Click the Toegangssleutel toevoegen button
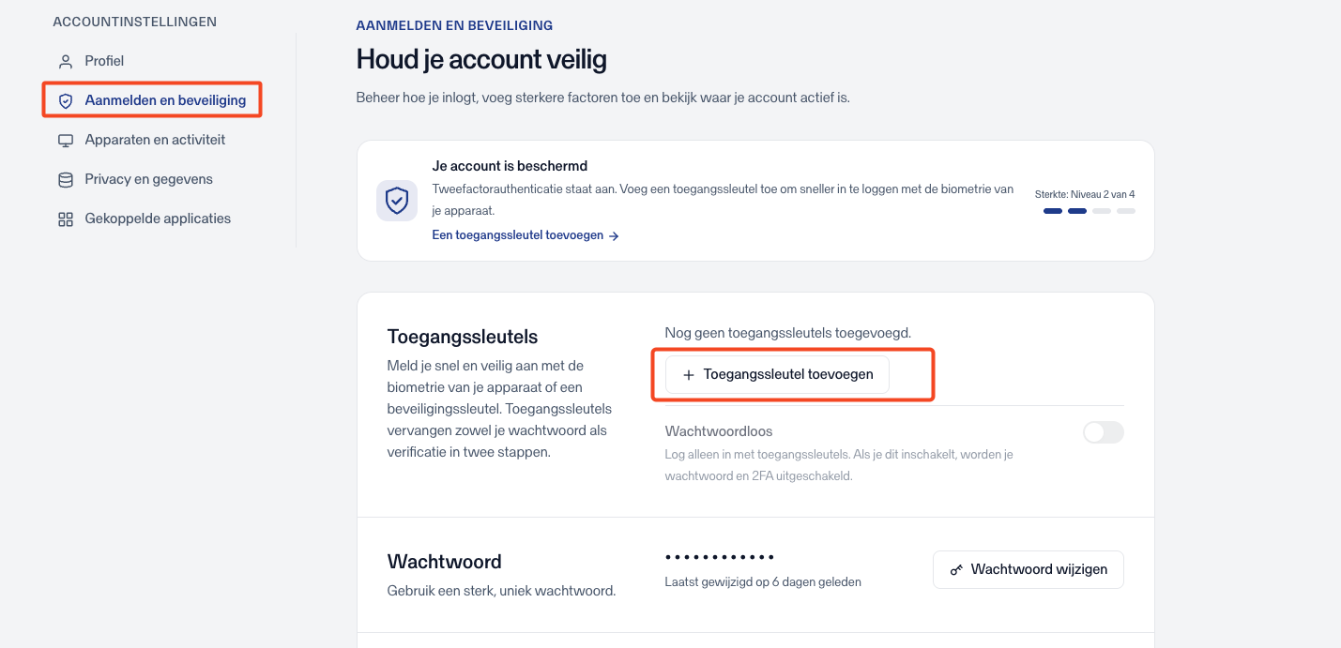The height and width of the screenshot is (648, 1341). tap(777, 374)
